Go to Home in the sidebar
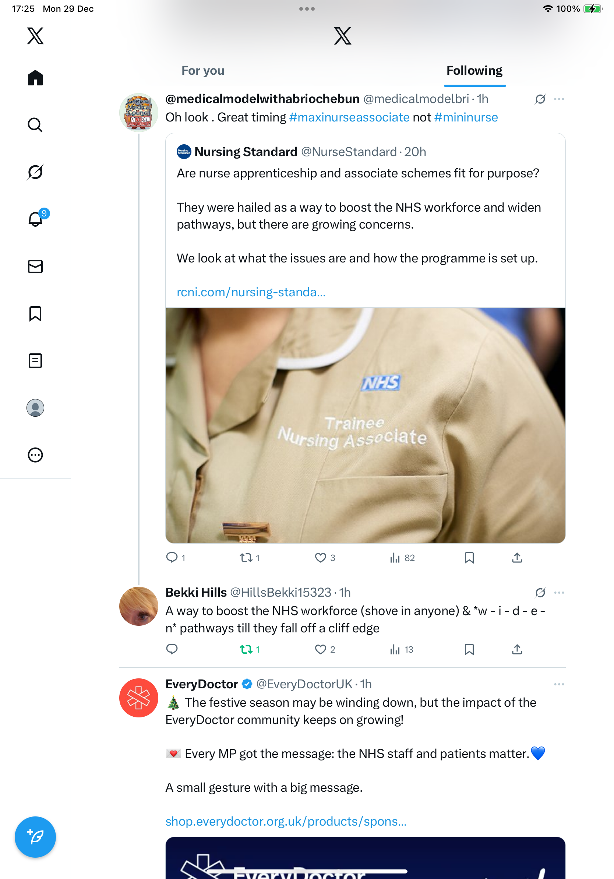The height and width of the screenshot is (879, 614). point(35,78)
